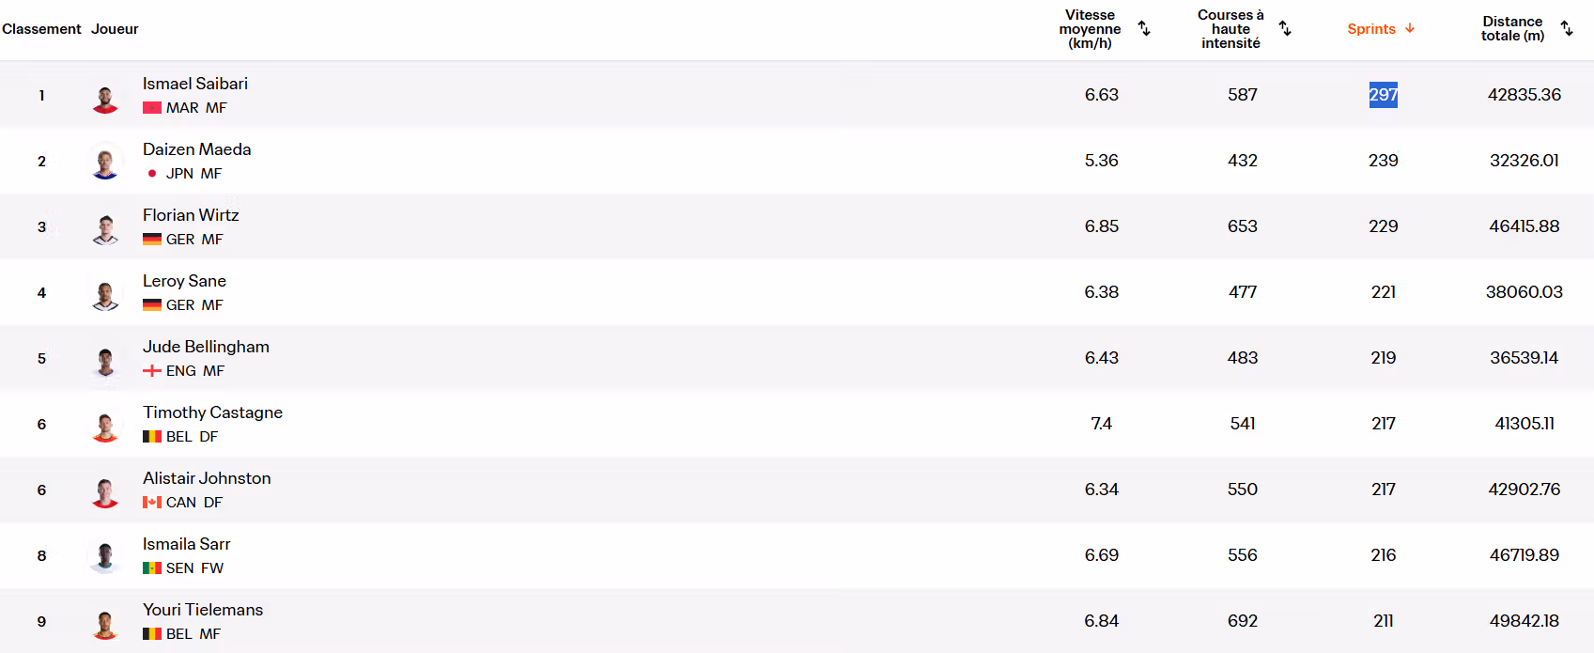Open Youri Tielemans player avatar
1594x653 pixels.
coord(105,621)
